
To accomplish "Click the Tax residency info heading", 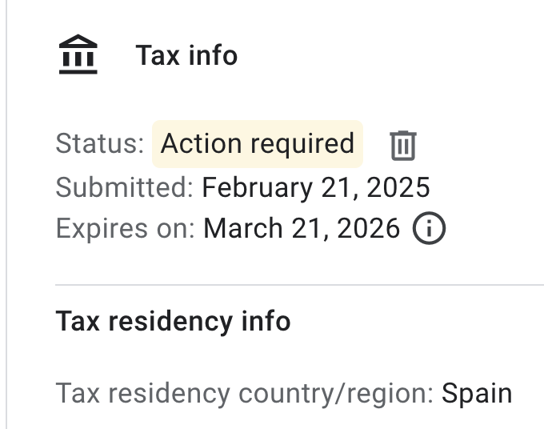I will tap(173, 322).
